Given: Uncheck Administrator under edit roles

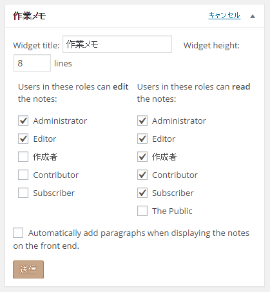Looking at the screenshot, I should pos(23,121).
